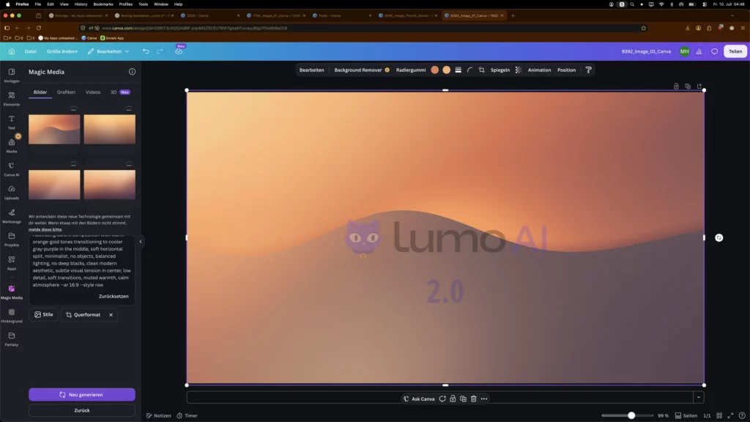This screenshot has height=422, width=750.
Task: Open the Apps sidebar panel
Action: click(x=12, y=263)
